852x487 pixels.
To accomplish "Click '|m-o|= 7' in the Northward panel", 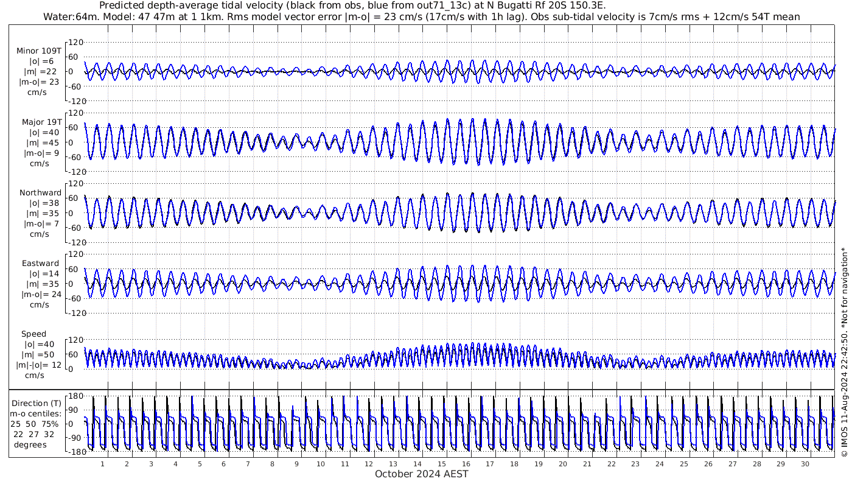I will click(x=41, y=224).
